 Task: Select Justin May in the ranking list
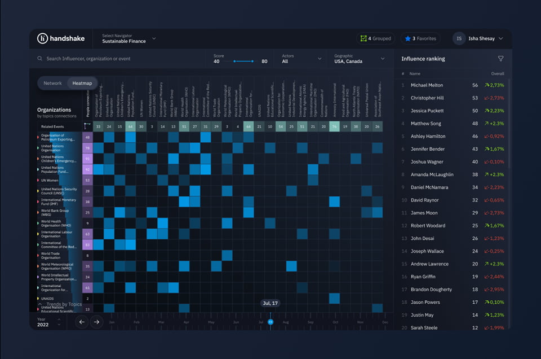453,315
